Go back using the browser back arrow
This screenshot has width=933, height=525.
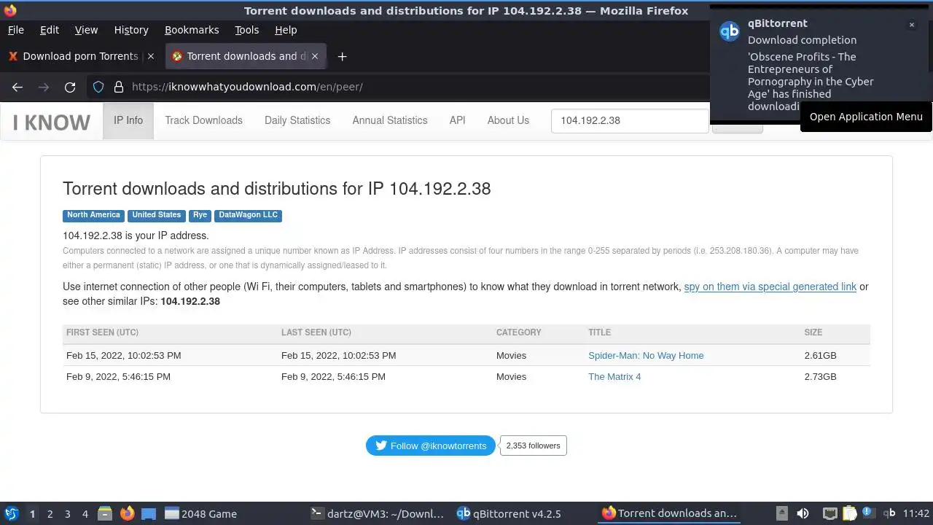click(17, 87)
